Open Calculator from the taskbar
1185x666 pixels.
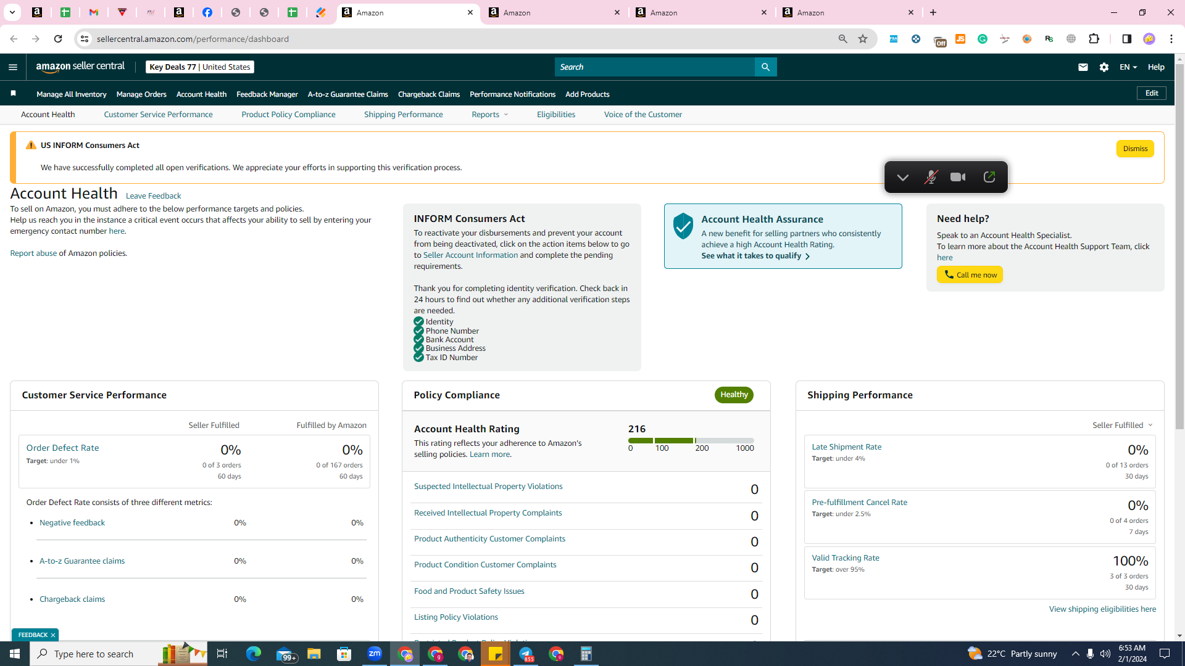pyautogui.click(x=586, y=654)
